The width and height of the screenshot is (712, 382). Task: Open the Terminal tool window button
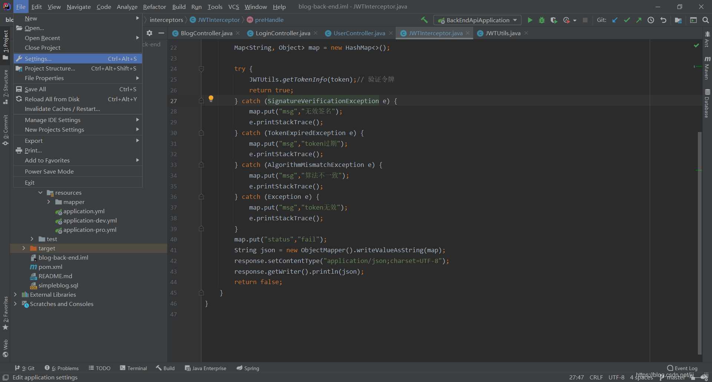click(x=133, y=368)
